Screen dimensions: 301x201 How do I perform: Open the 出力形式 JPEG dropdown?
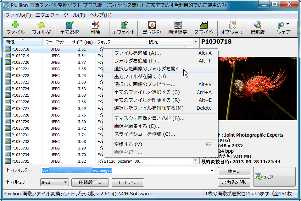click(x=54, y=182)
